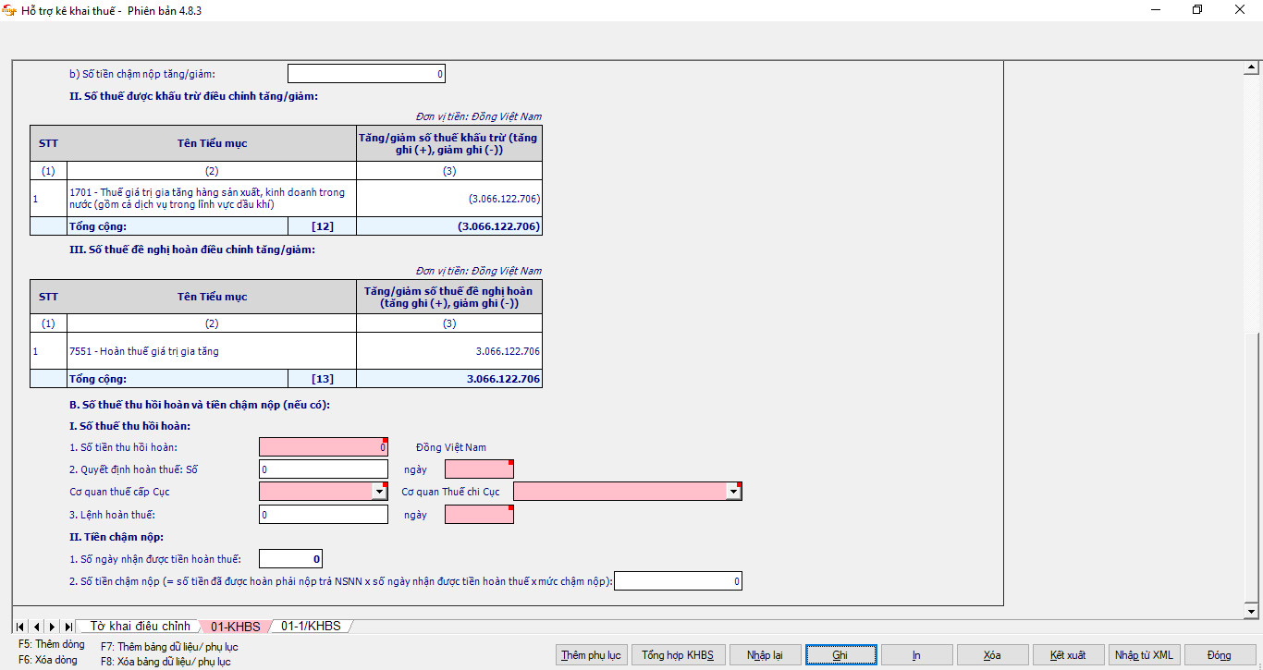Switch to Tờ khai điều chỉnh tab
Viewport: 1263px width, 670px height.
(140, 627)
